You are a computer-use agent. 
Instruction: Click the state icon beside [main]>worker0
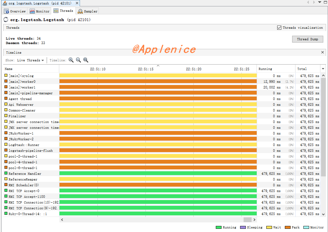pyautogui.click(x=6, y=81)
